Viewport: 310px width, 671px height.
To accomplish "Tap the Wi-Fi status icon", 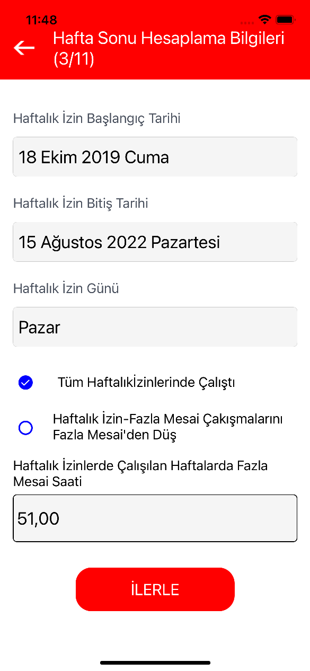I will (x=264, y=20).
